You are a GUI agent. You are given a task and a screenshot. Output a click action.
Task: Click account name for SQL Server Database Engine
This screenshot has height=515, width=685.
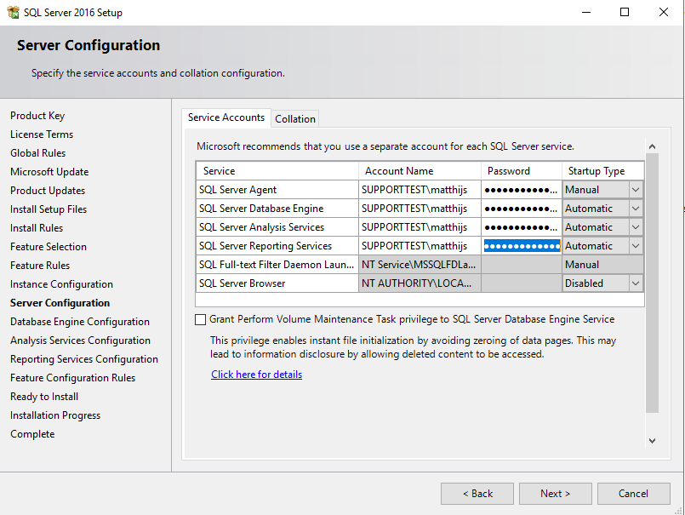[x=420, y=209]
